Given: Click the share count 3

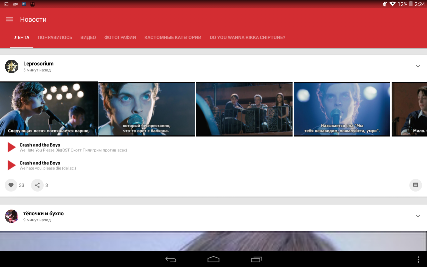Looking at the screenshot, I should tap(47, 185).
